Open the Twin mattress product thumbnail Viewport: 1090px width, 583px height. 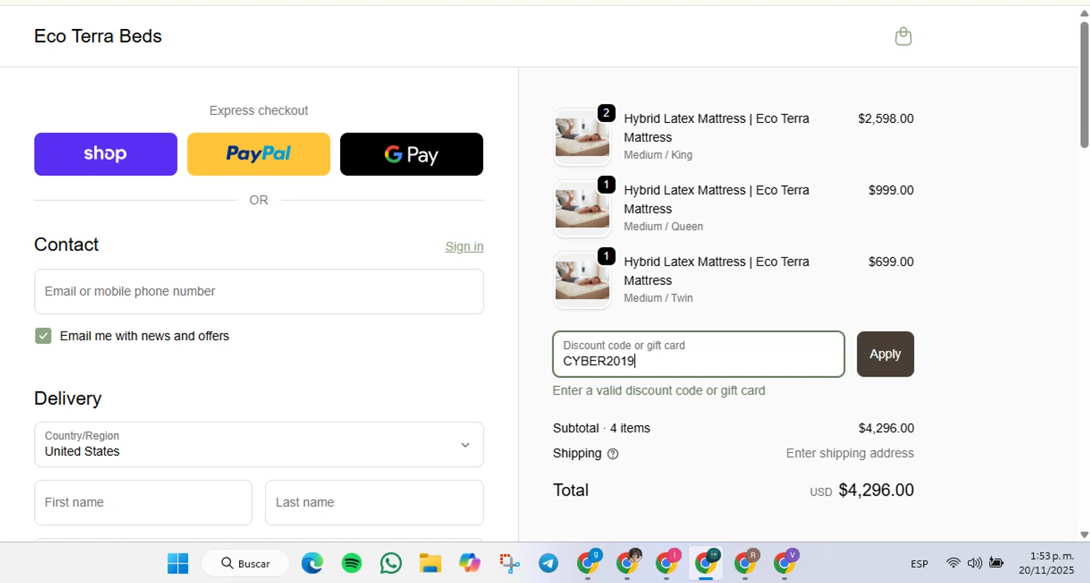[582, 280]
